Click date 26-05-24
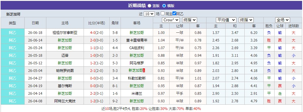This screenshot has width=303, height=112. (x=35, y=48)
